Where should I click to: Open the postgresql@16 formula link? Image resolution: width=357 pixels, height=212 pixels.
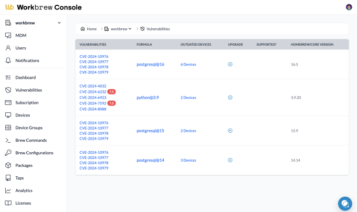click(x=150, y=64)
